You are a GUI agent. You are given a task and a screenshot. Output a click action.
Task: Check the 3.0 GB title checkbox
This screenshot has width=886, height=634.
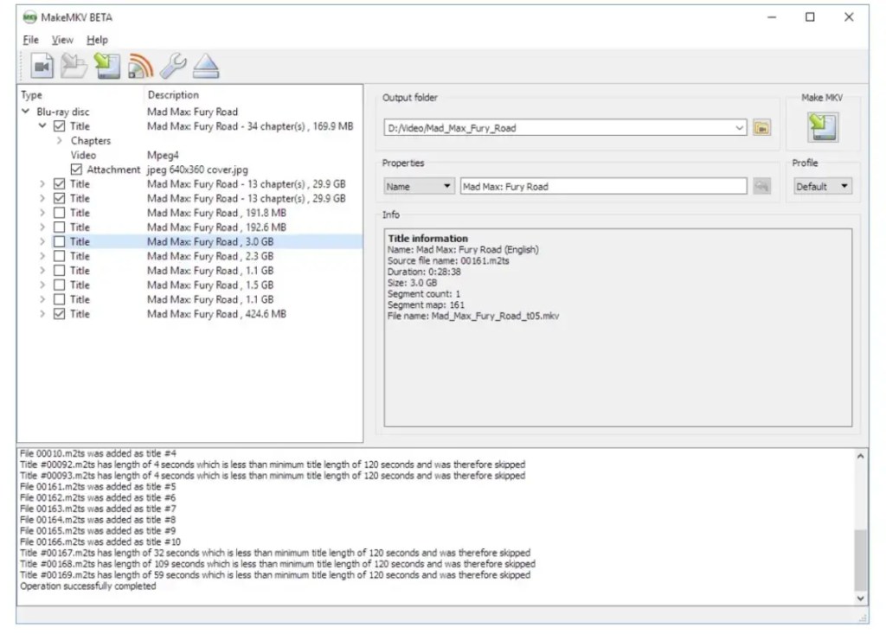(59, 242)
